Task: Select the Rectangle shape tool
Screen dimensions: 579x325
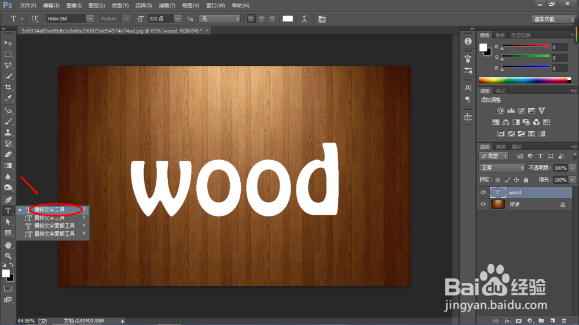Action: pyautogui.click(x=8, y=233)
